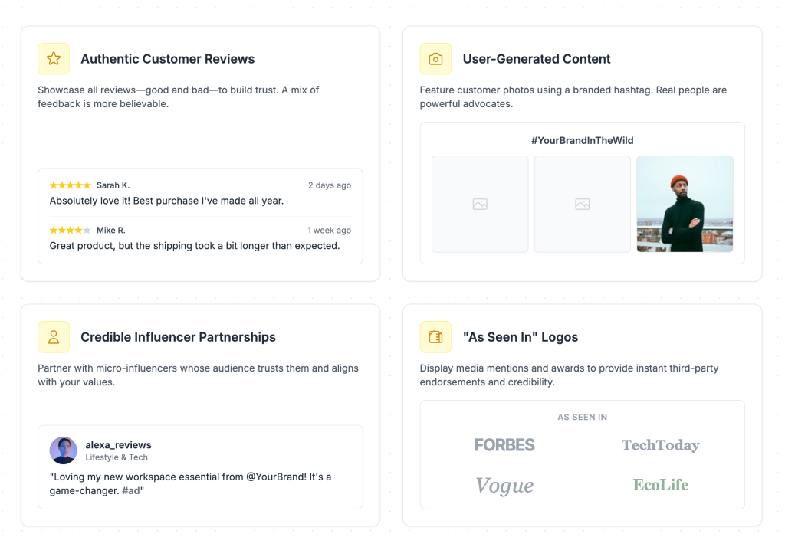Click the grayed-out fifth star in Mike R.'s rating
This screenshot has height=547, width=785.
coord(86,230)
